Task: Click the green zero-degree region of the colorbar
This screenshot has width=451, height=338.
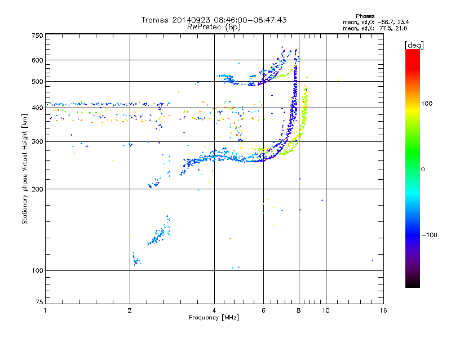Action: (x=413, y=169)
